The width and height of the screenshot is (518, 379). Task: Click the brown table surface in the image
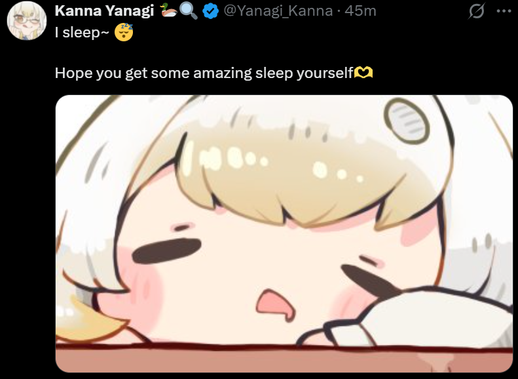coord(284,359)
